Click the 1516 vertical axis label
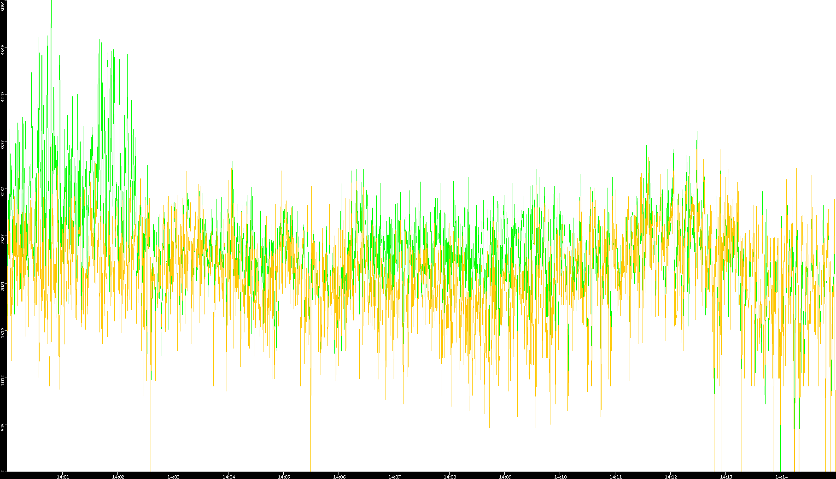 [3, 333]
